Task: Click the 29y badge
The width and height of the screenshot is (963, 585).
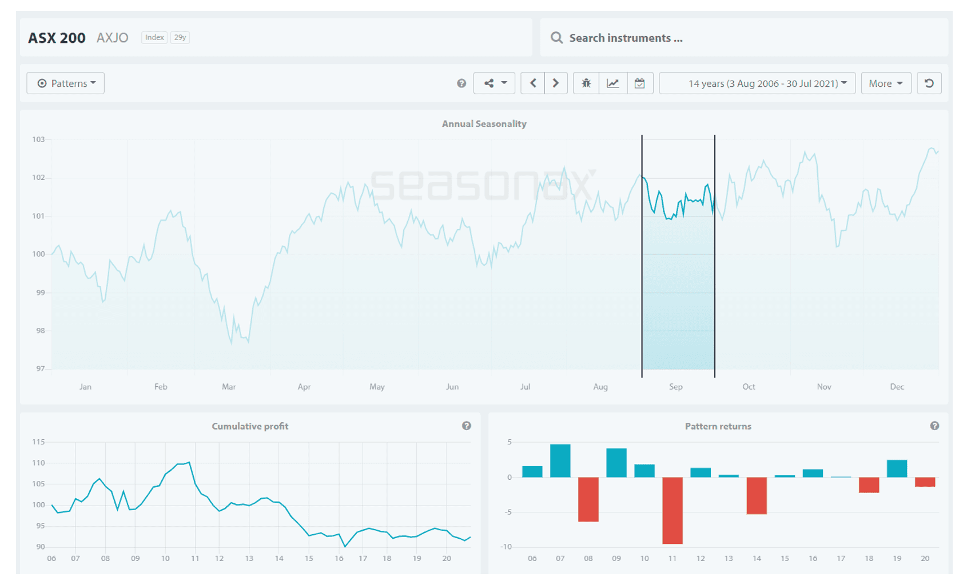Action: (180, 38)
